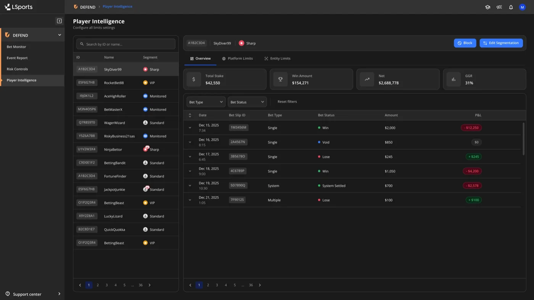Image resolution: width=534 pixels, height=300 pixels.
Task: Select the FortuneFinder player row
Action: [x=126, y=176]
